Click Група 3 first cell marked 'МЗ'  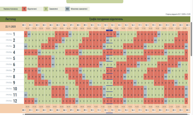click(26, 46)
